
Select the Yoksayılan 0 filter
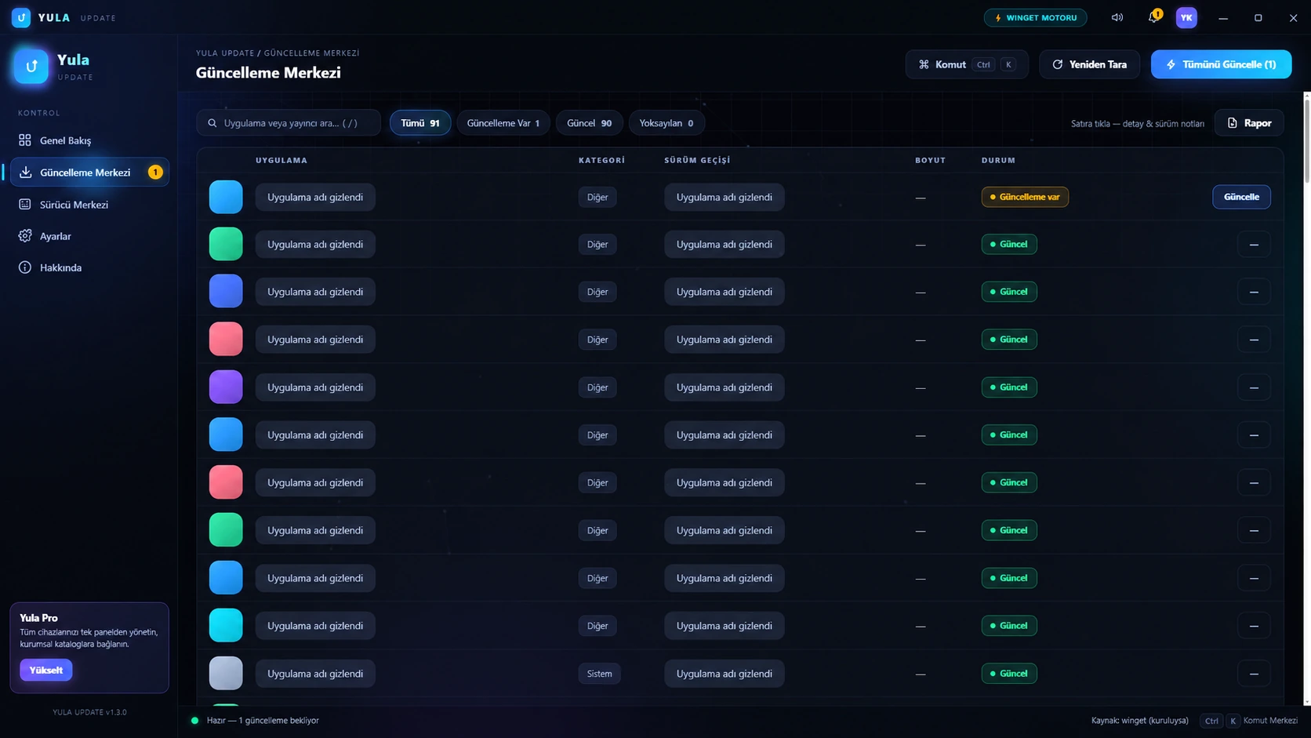pyautogui.click(x=666, y=123)
